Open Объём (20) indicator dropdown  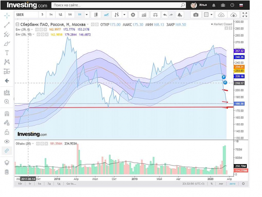click(33, 144)
